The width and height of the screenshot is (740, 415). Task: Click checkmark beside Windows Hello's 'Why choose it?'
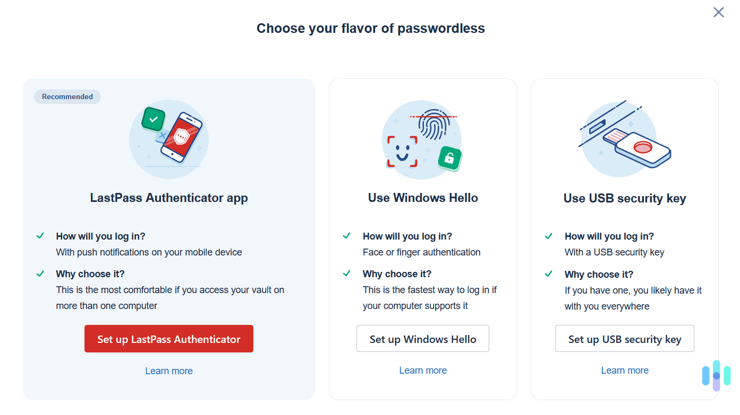click(x=347, y=272)
